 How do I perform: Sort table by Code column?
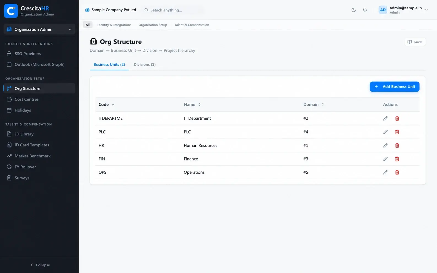(x=106, y=105)
